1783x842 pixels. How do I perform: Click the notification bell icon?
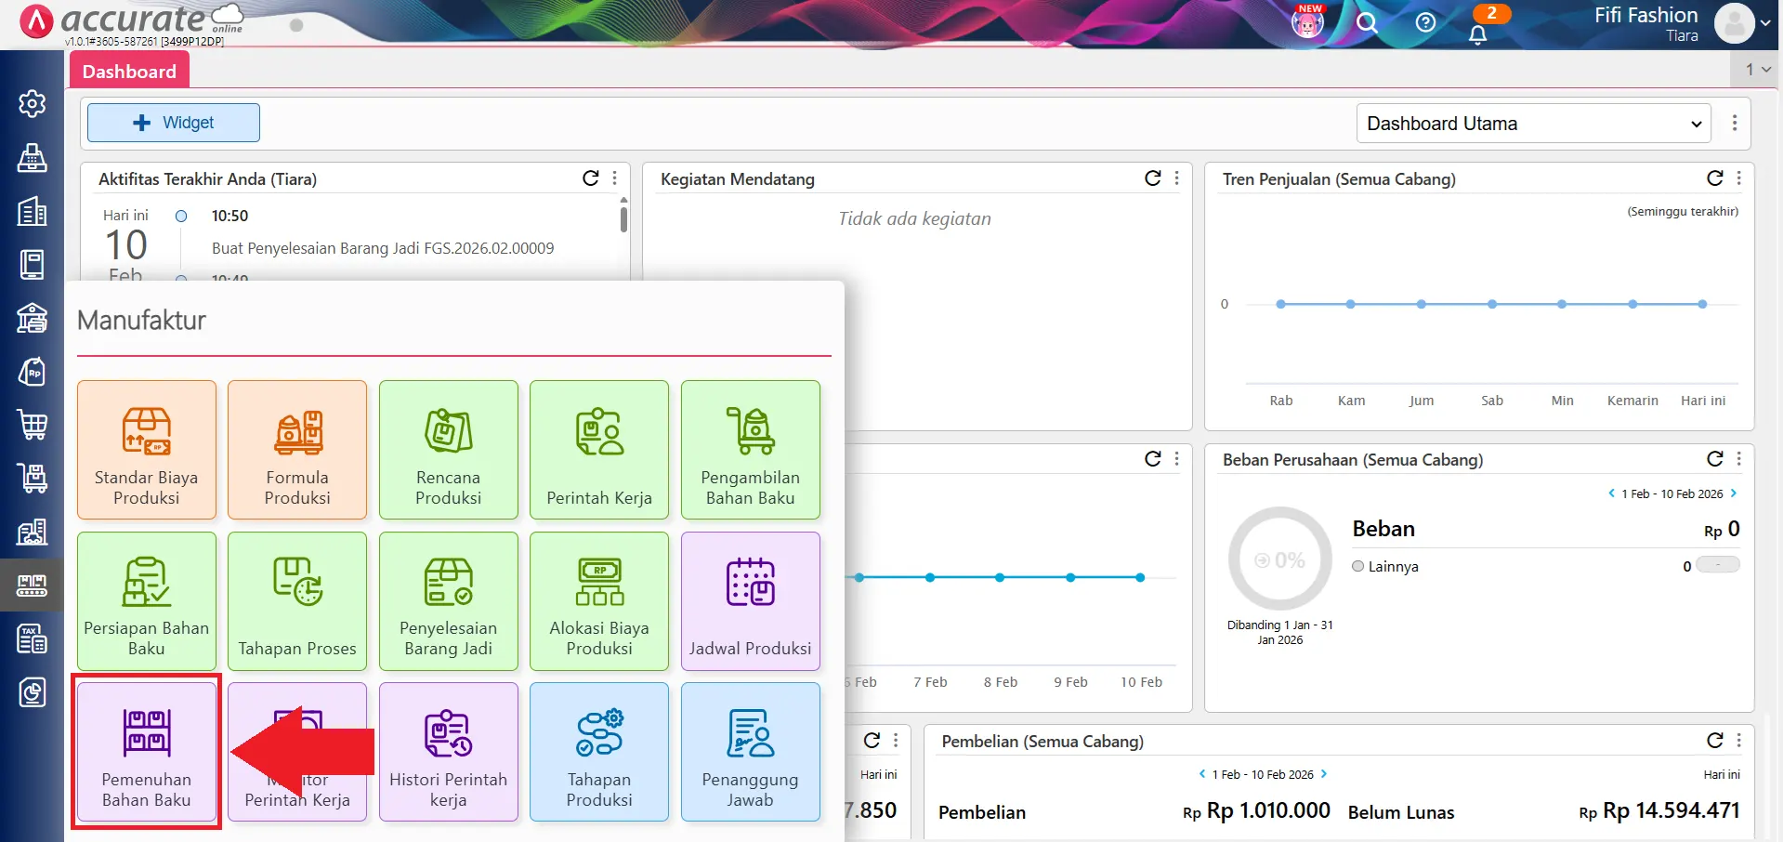click(x=1477, y=34)
